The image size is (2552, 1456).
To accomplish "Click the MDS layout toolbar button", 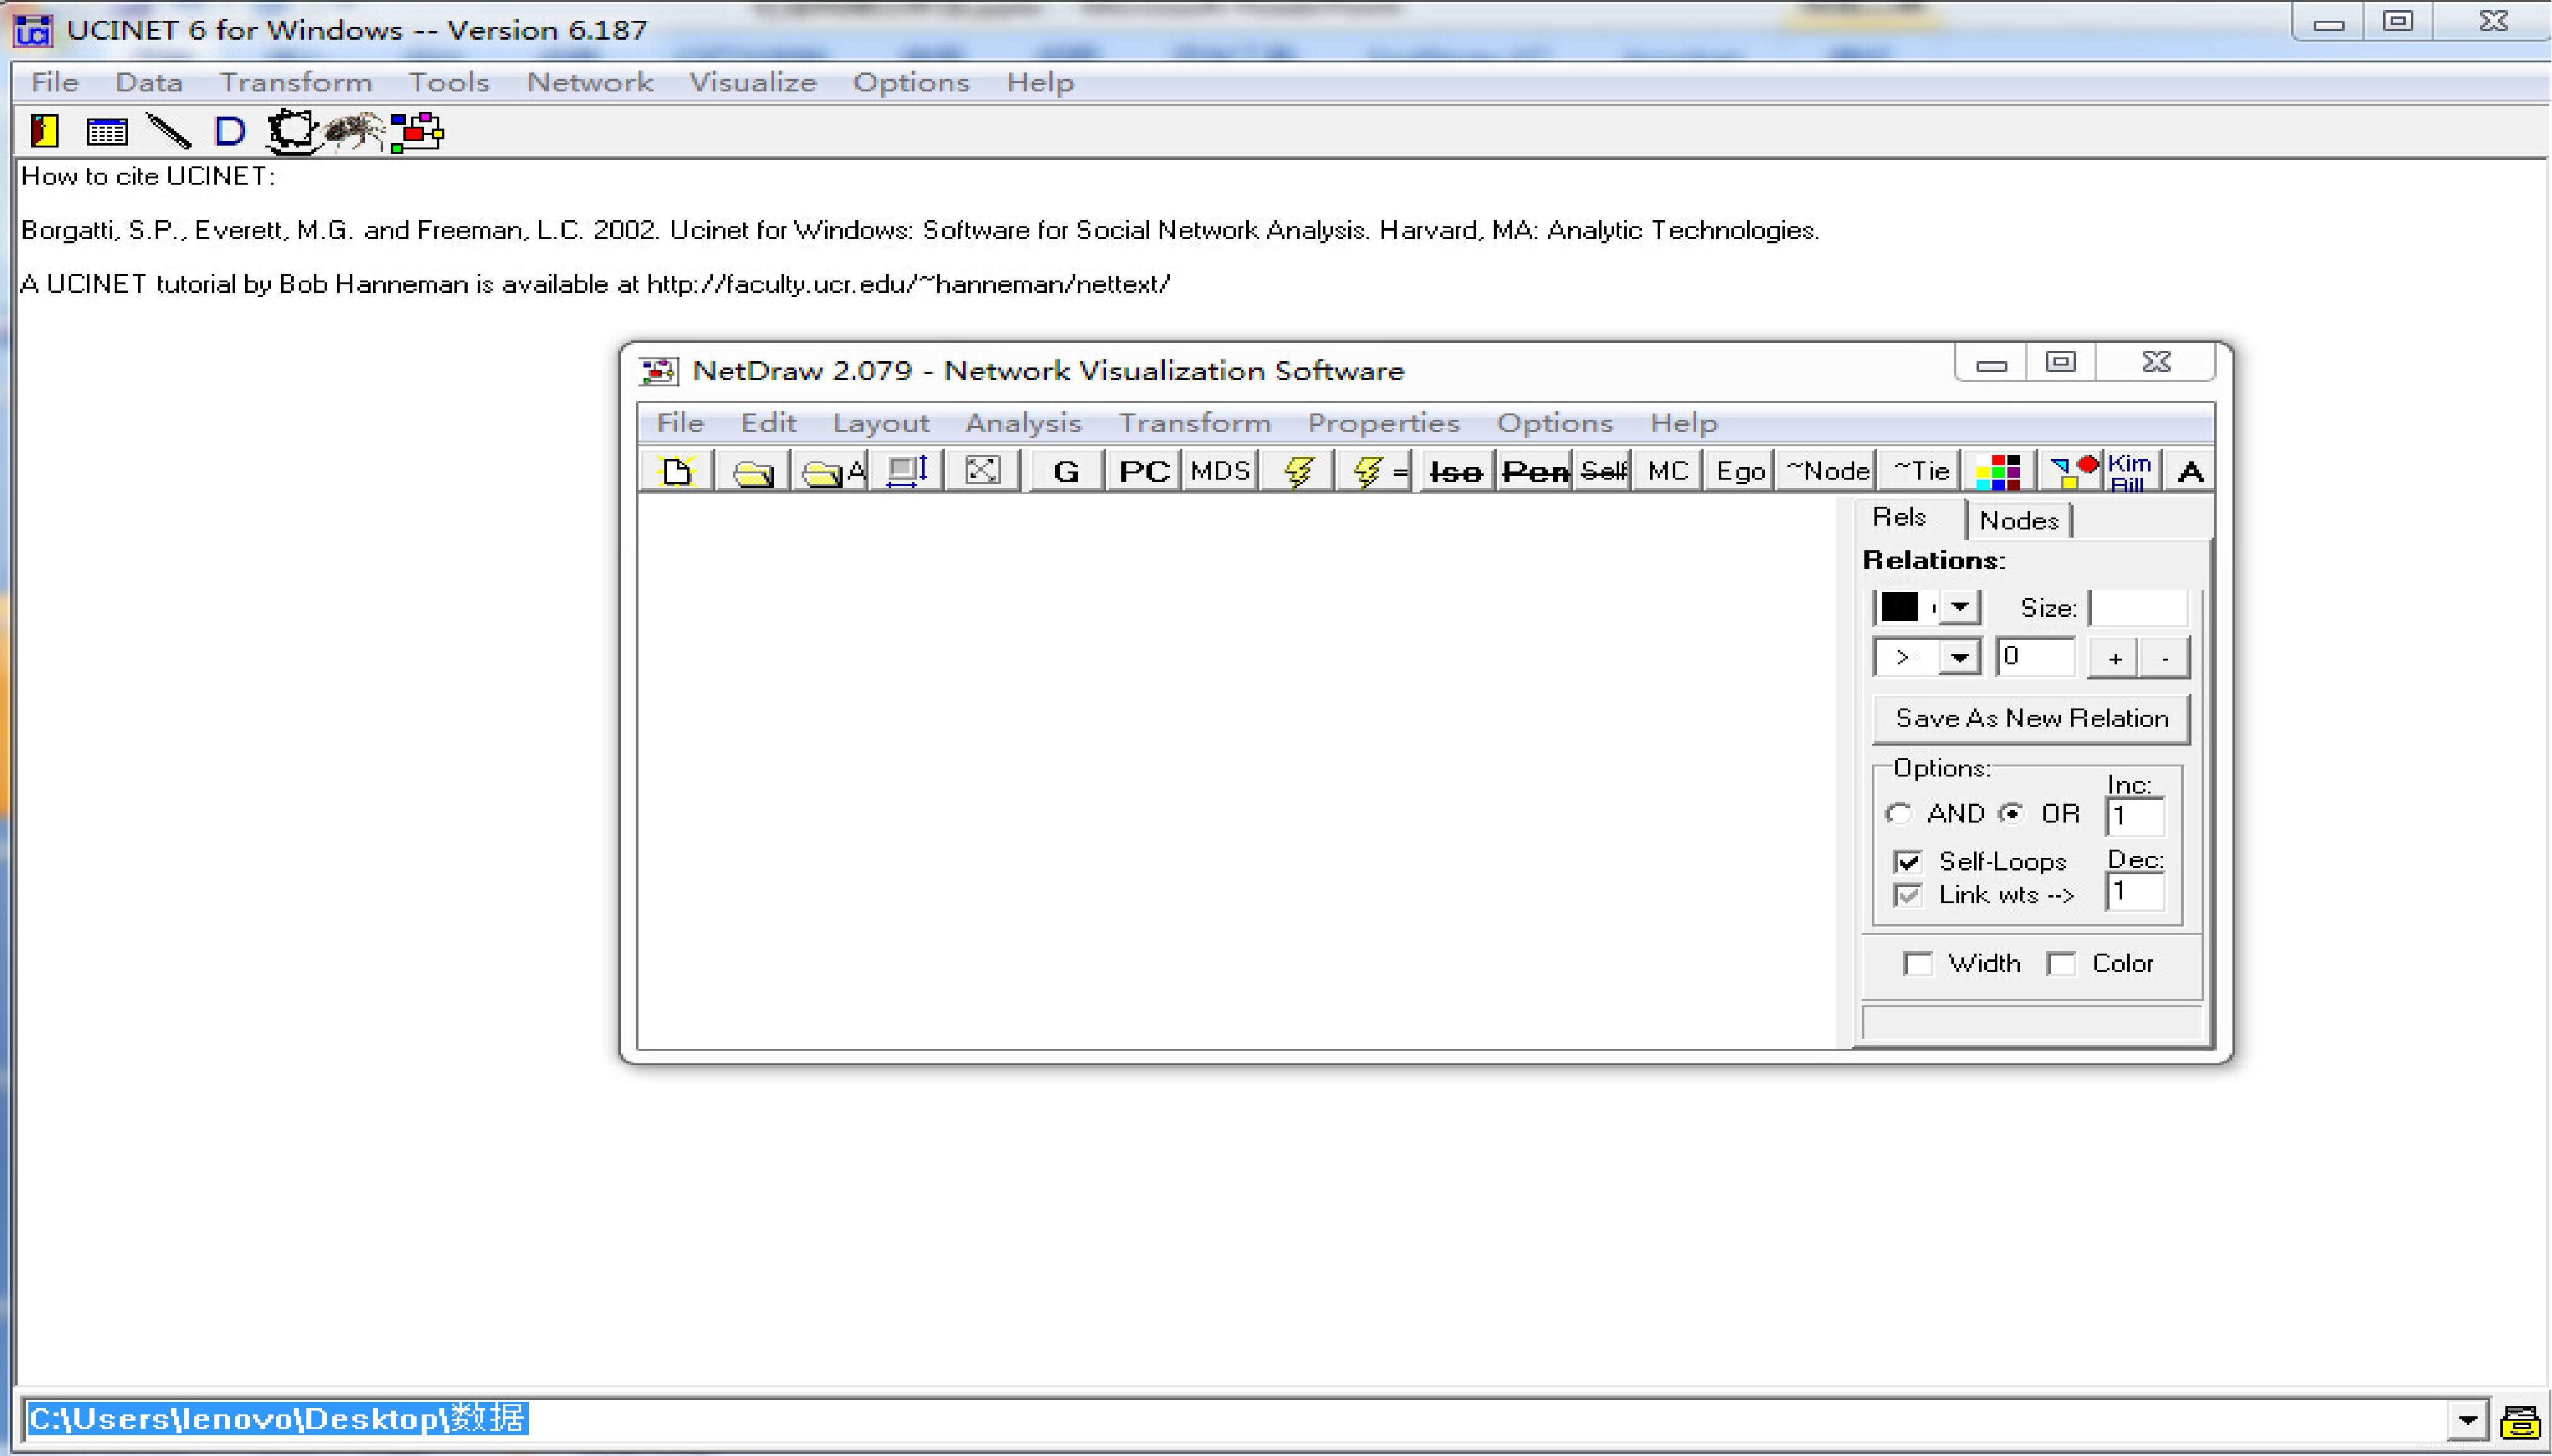I will click(1220, 470).
